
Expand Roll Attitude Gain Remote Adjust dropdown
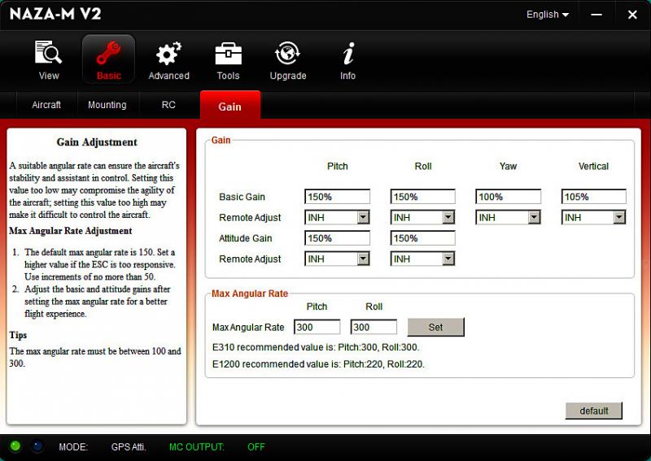(x=448, y=259)
